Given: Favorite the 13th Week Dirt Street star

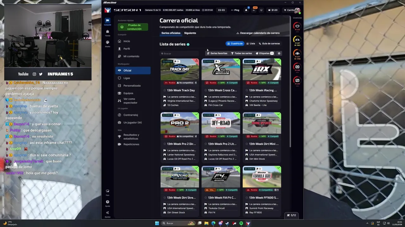Looking at the screenshot, I should coord(165,198).
